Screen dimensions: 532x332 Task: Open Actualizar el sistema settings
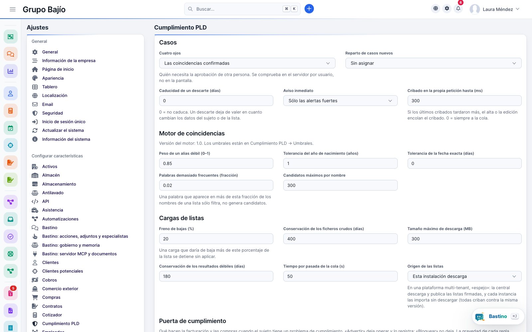pos(63,130)
